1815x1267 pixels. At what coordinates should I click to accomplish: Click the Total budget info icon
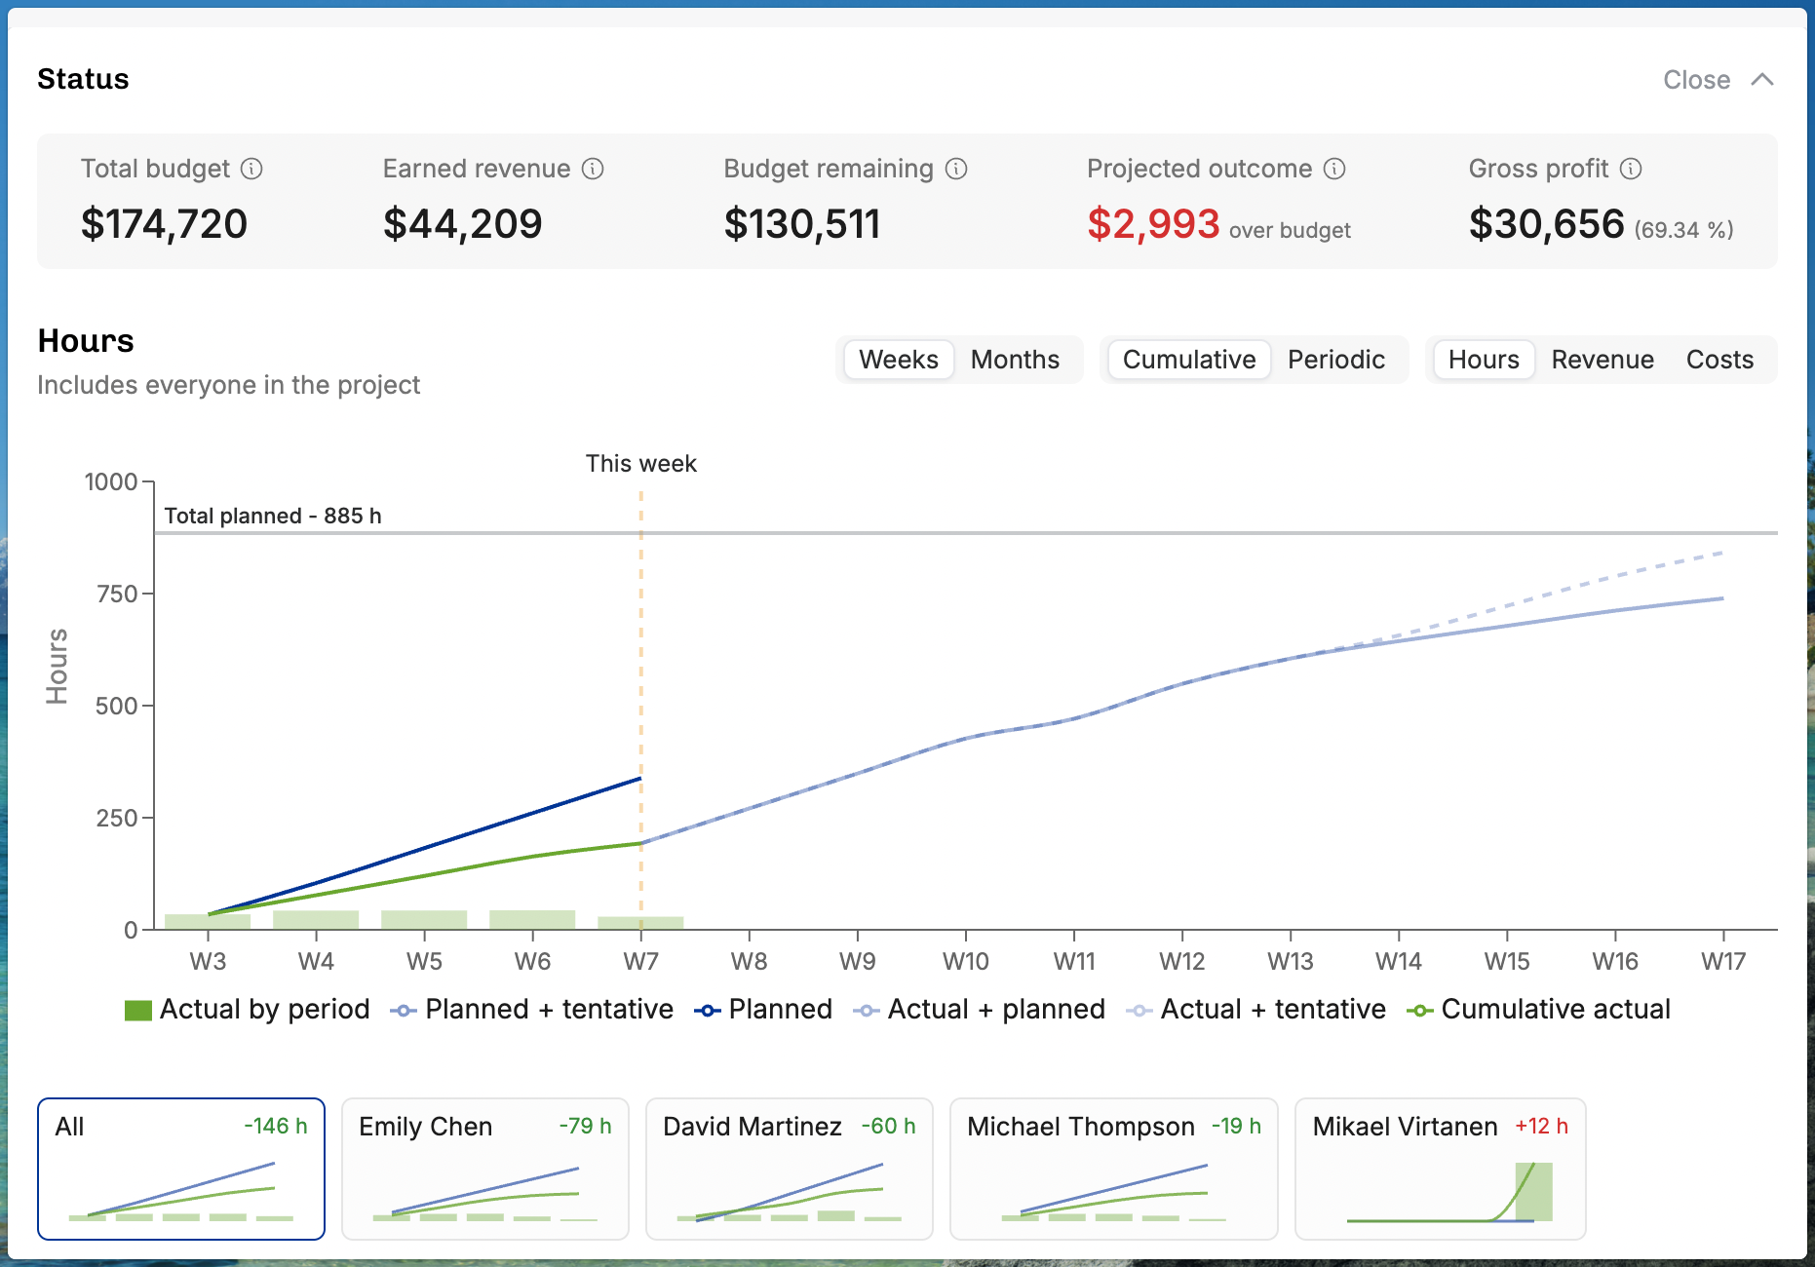point(251,169)
